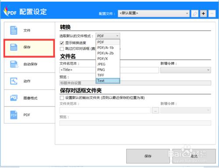Click the image format picture icon

click(x=14, y=98)
